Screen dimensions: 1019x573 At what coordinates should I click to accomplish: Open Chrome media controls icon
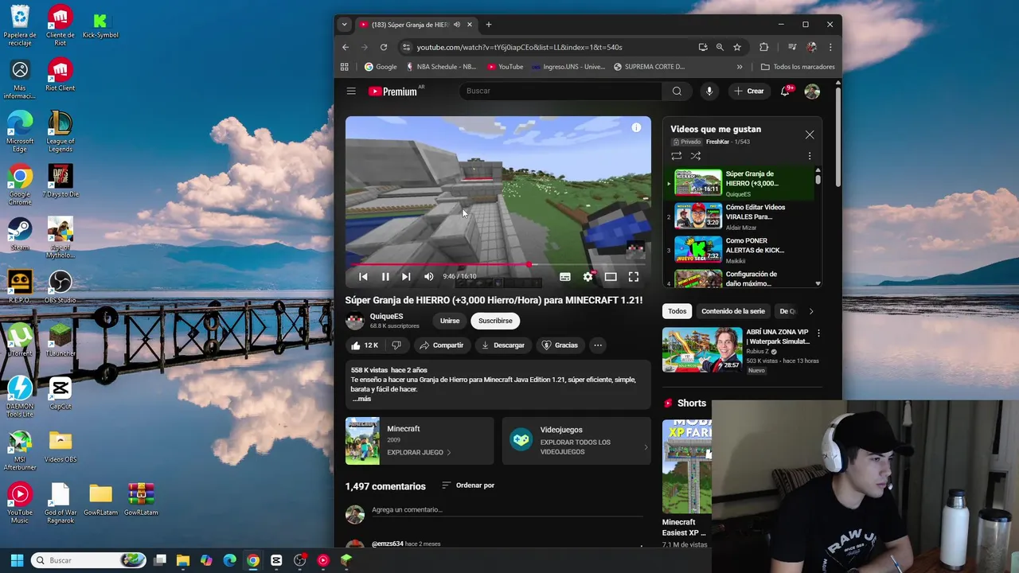[792, 47]
